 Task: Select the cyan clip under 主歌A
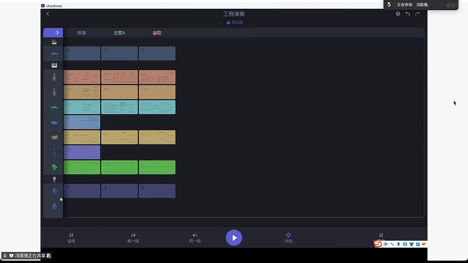tap(120, 107)
